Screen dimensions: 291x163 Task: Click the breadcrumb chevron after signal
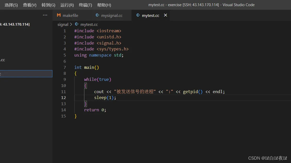(x=71, y=25)
